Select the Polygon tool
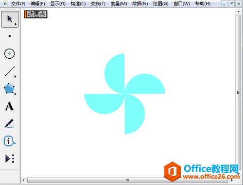Image resolution: width=243 pixels, height=185 pixels. point(9,88)
